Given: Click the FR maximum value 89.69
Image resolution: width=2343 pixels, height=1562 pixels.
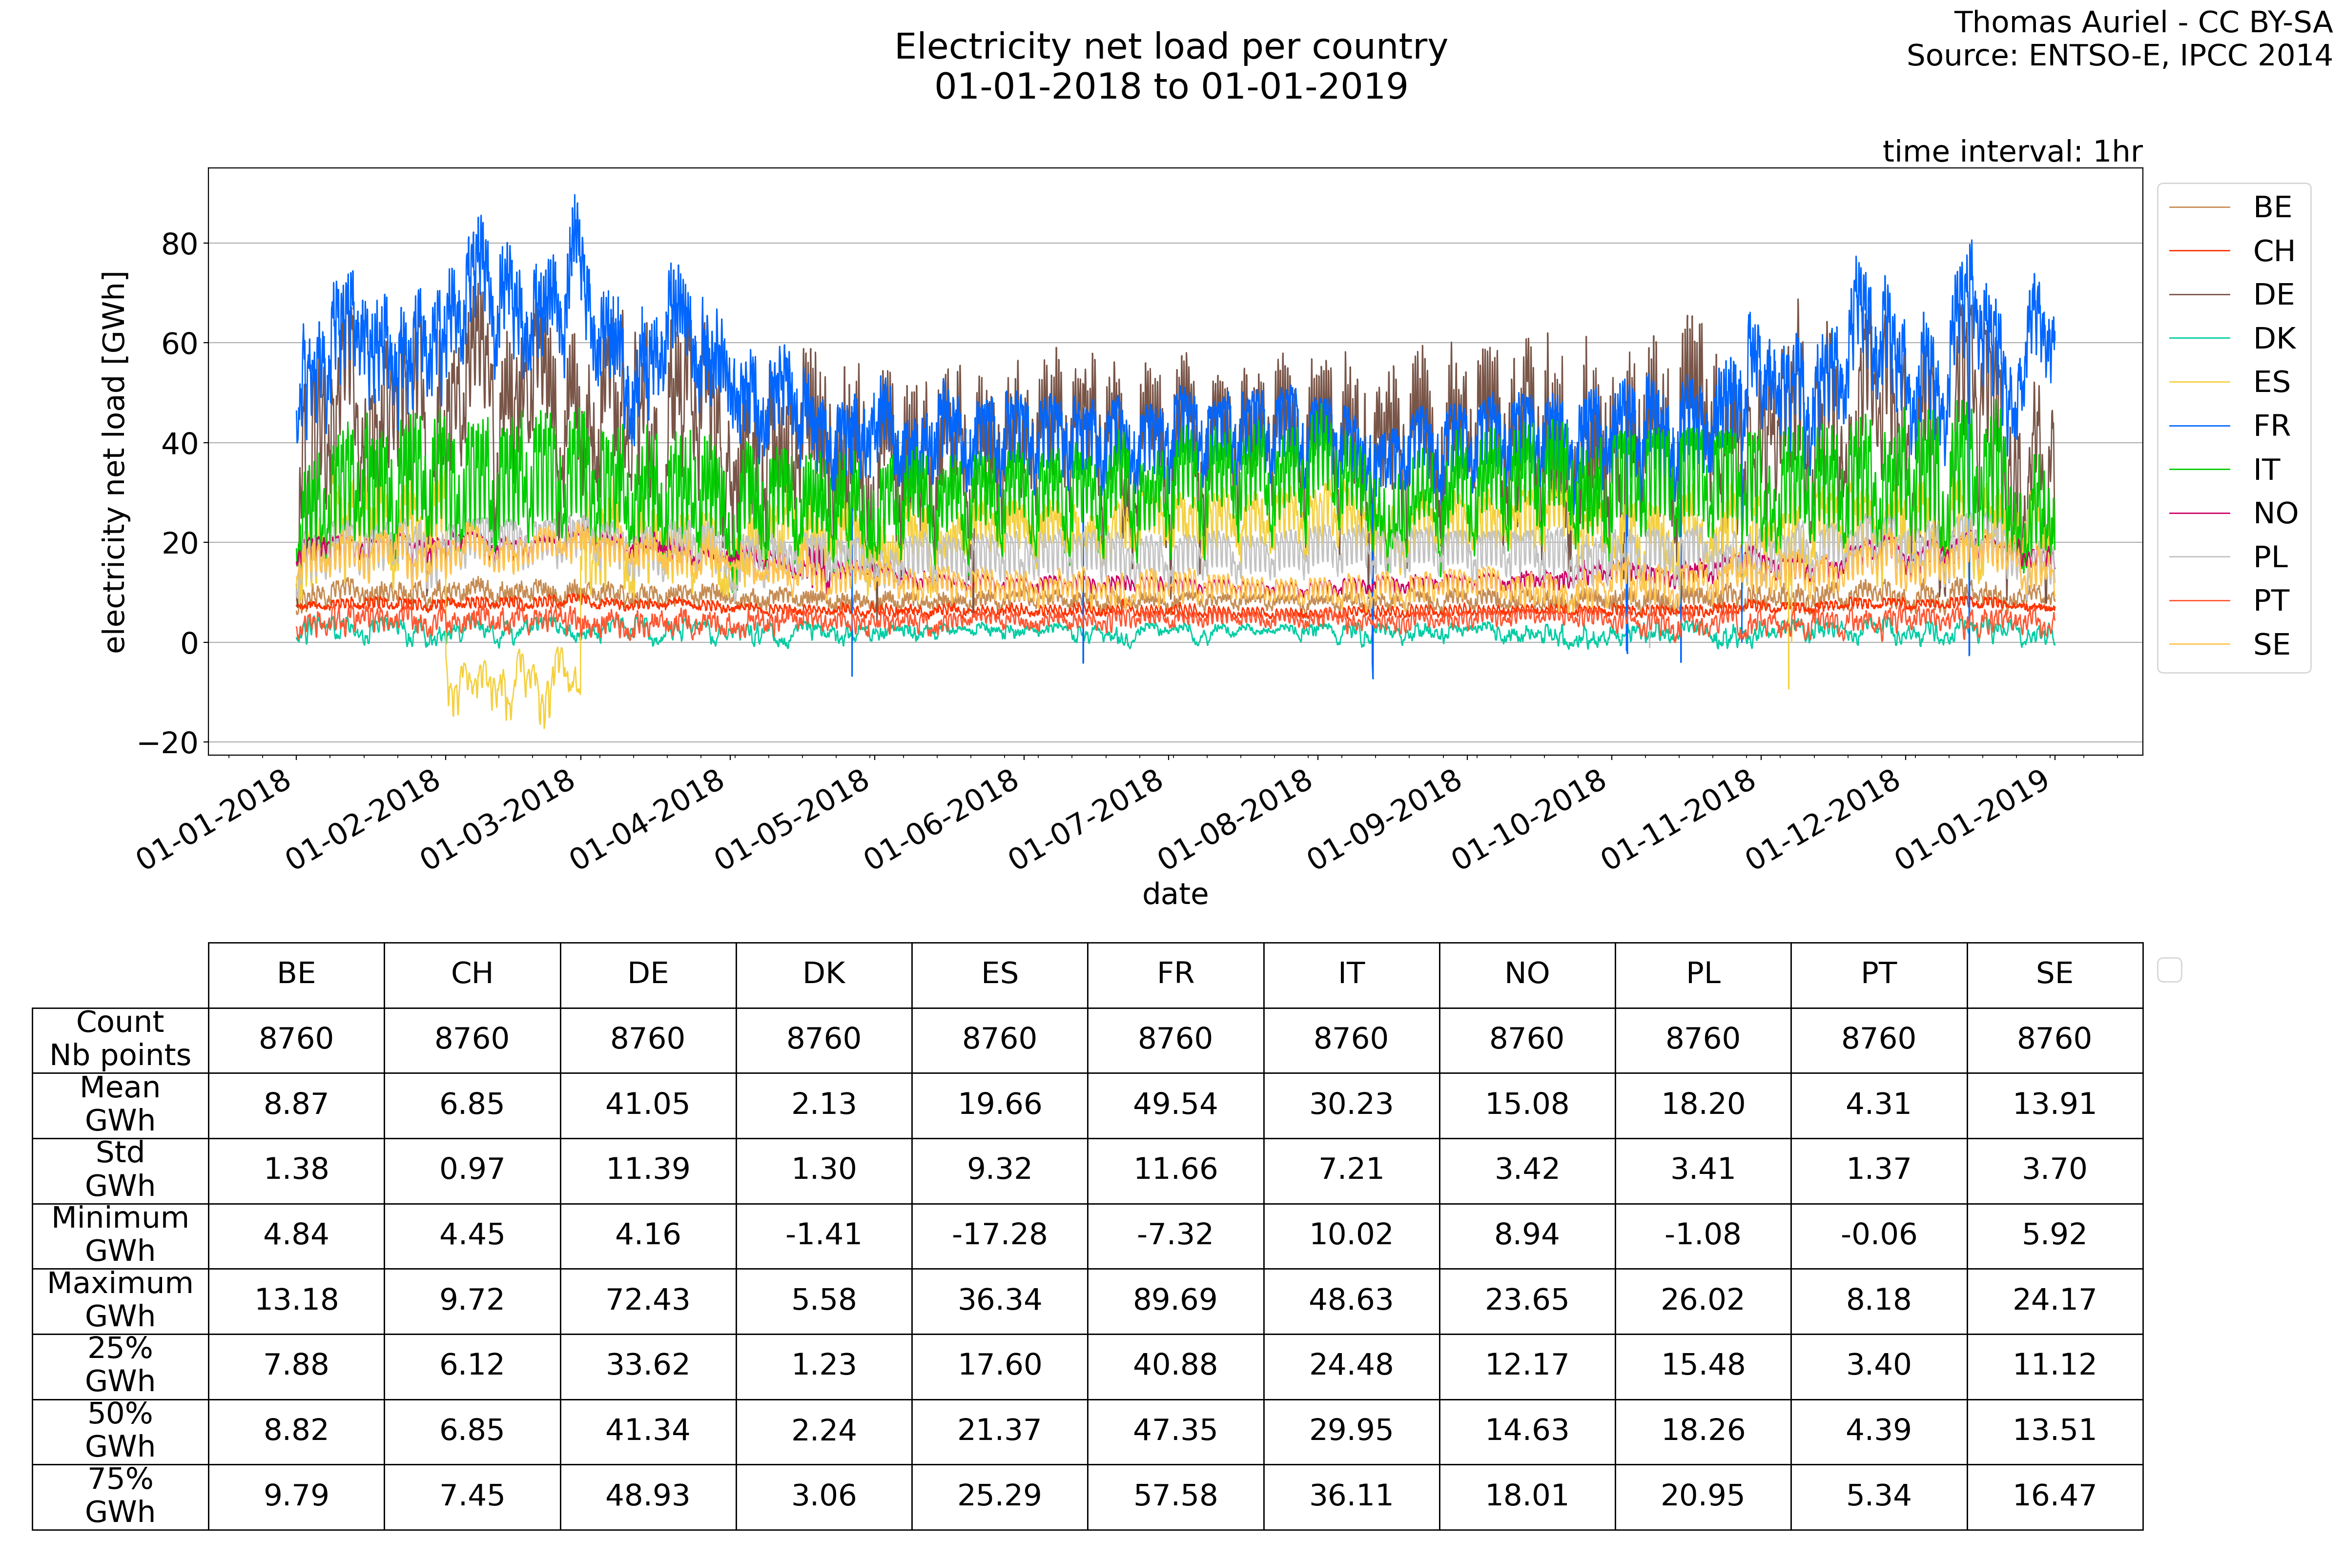Looking at the screenshot, I should point(1174,1300).
